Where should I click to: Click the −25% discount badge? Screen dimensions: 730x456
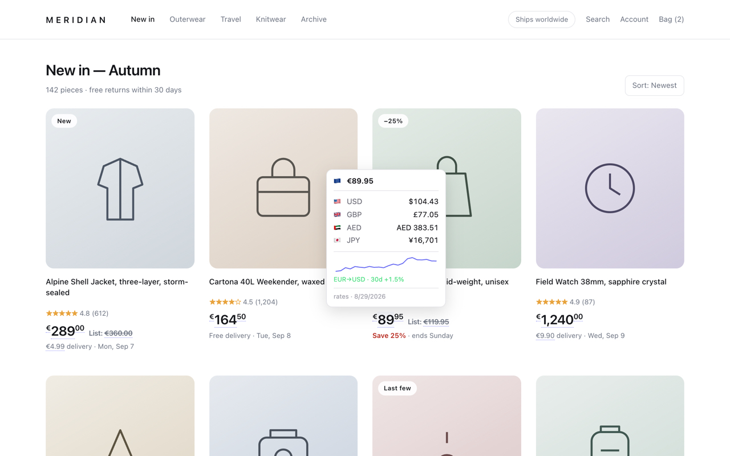click(x=393, y=121)
